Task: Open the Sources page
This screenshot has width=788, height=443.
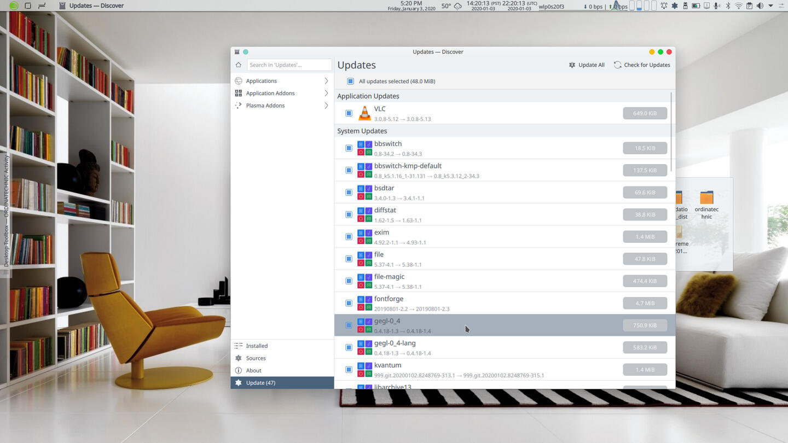Action: pyautogui.click(x=282, y=358)
